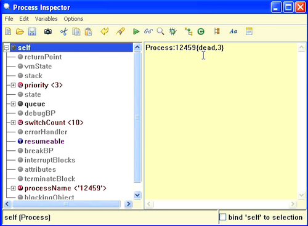Viewport: 308px width, 226px height.
Task: Click the Copy toolbar icon
Action: [x=76, y=31]
